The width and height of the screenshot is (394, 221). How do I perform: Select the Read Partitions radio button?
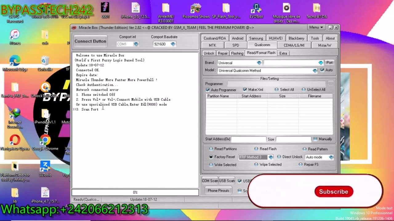coord(211,149)
